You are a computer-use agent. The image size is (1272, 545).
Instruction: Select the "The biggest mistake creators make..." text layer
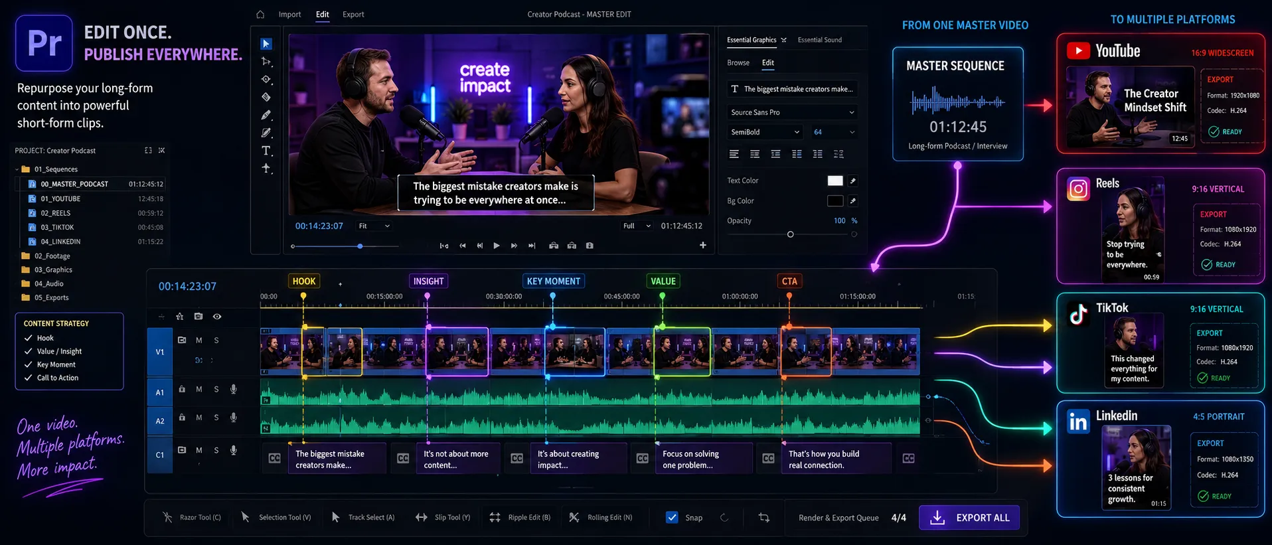click(x=792, y=89)
